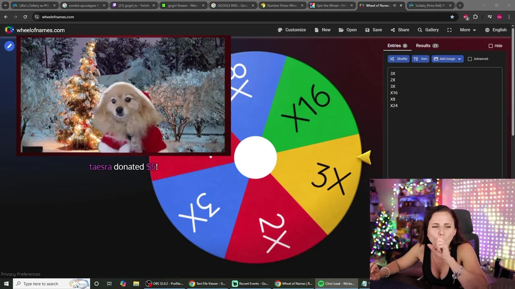This screenshot has width=515, height=289.
Task: Click the address bar showing wheelofnames.com
Action: 241,17
